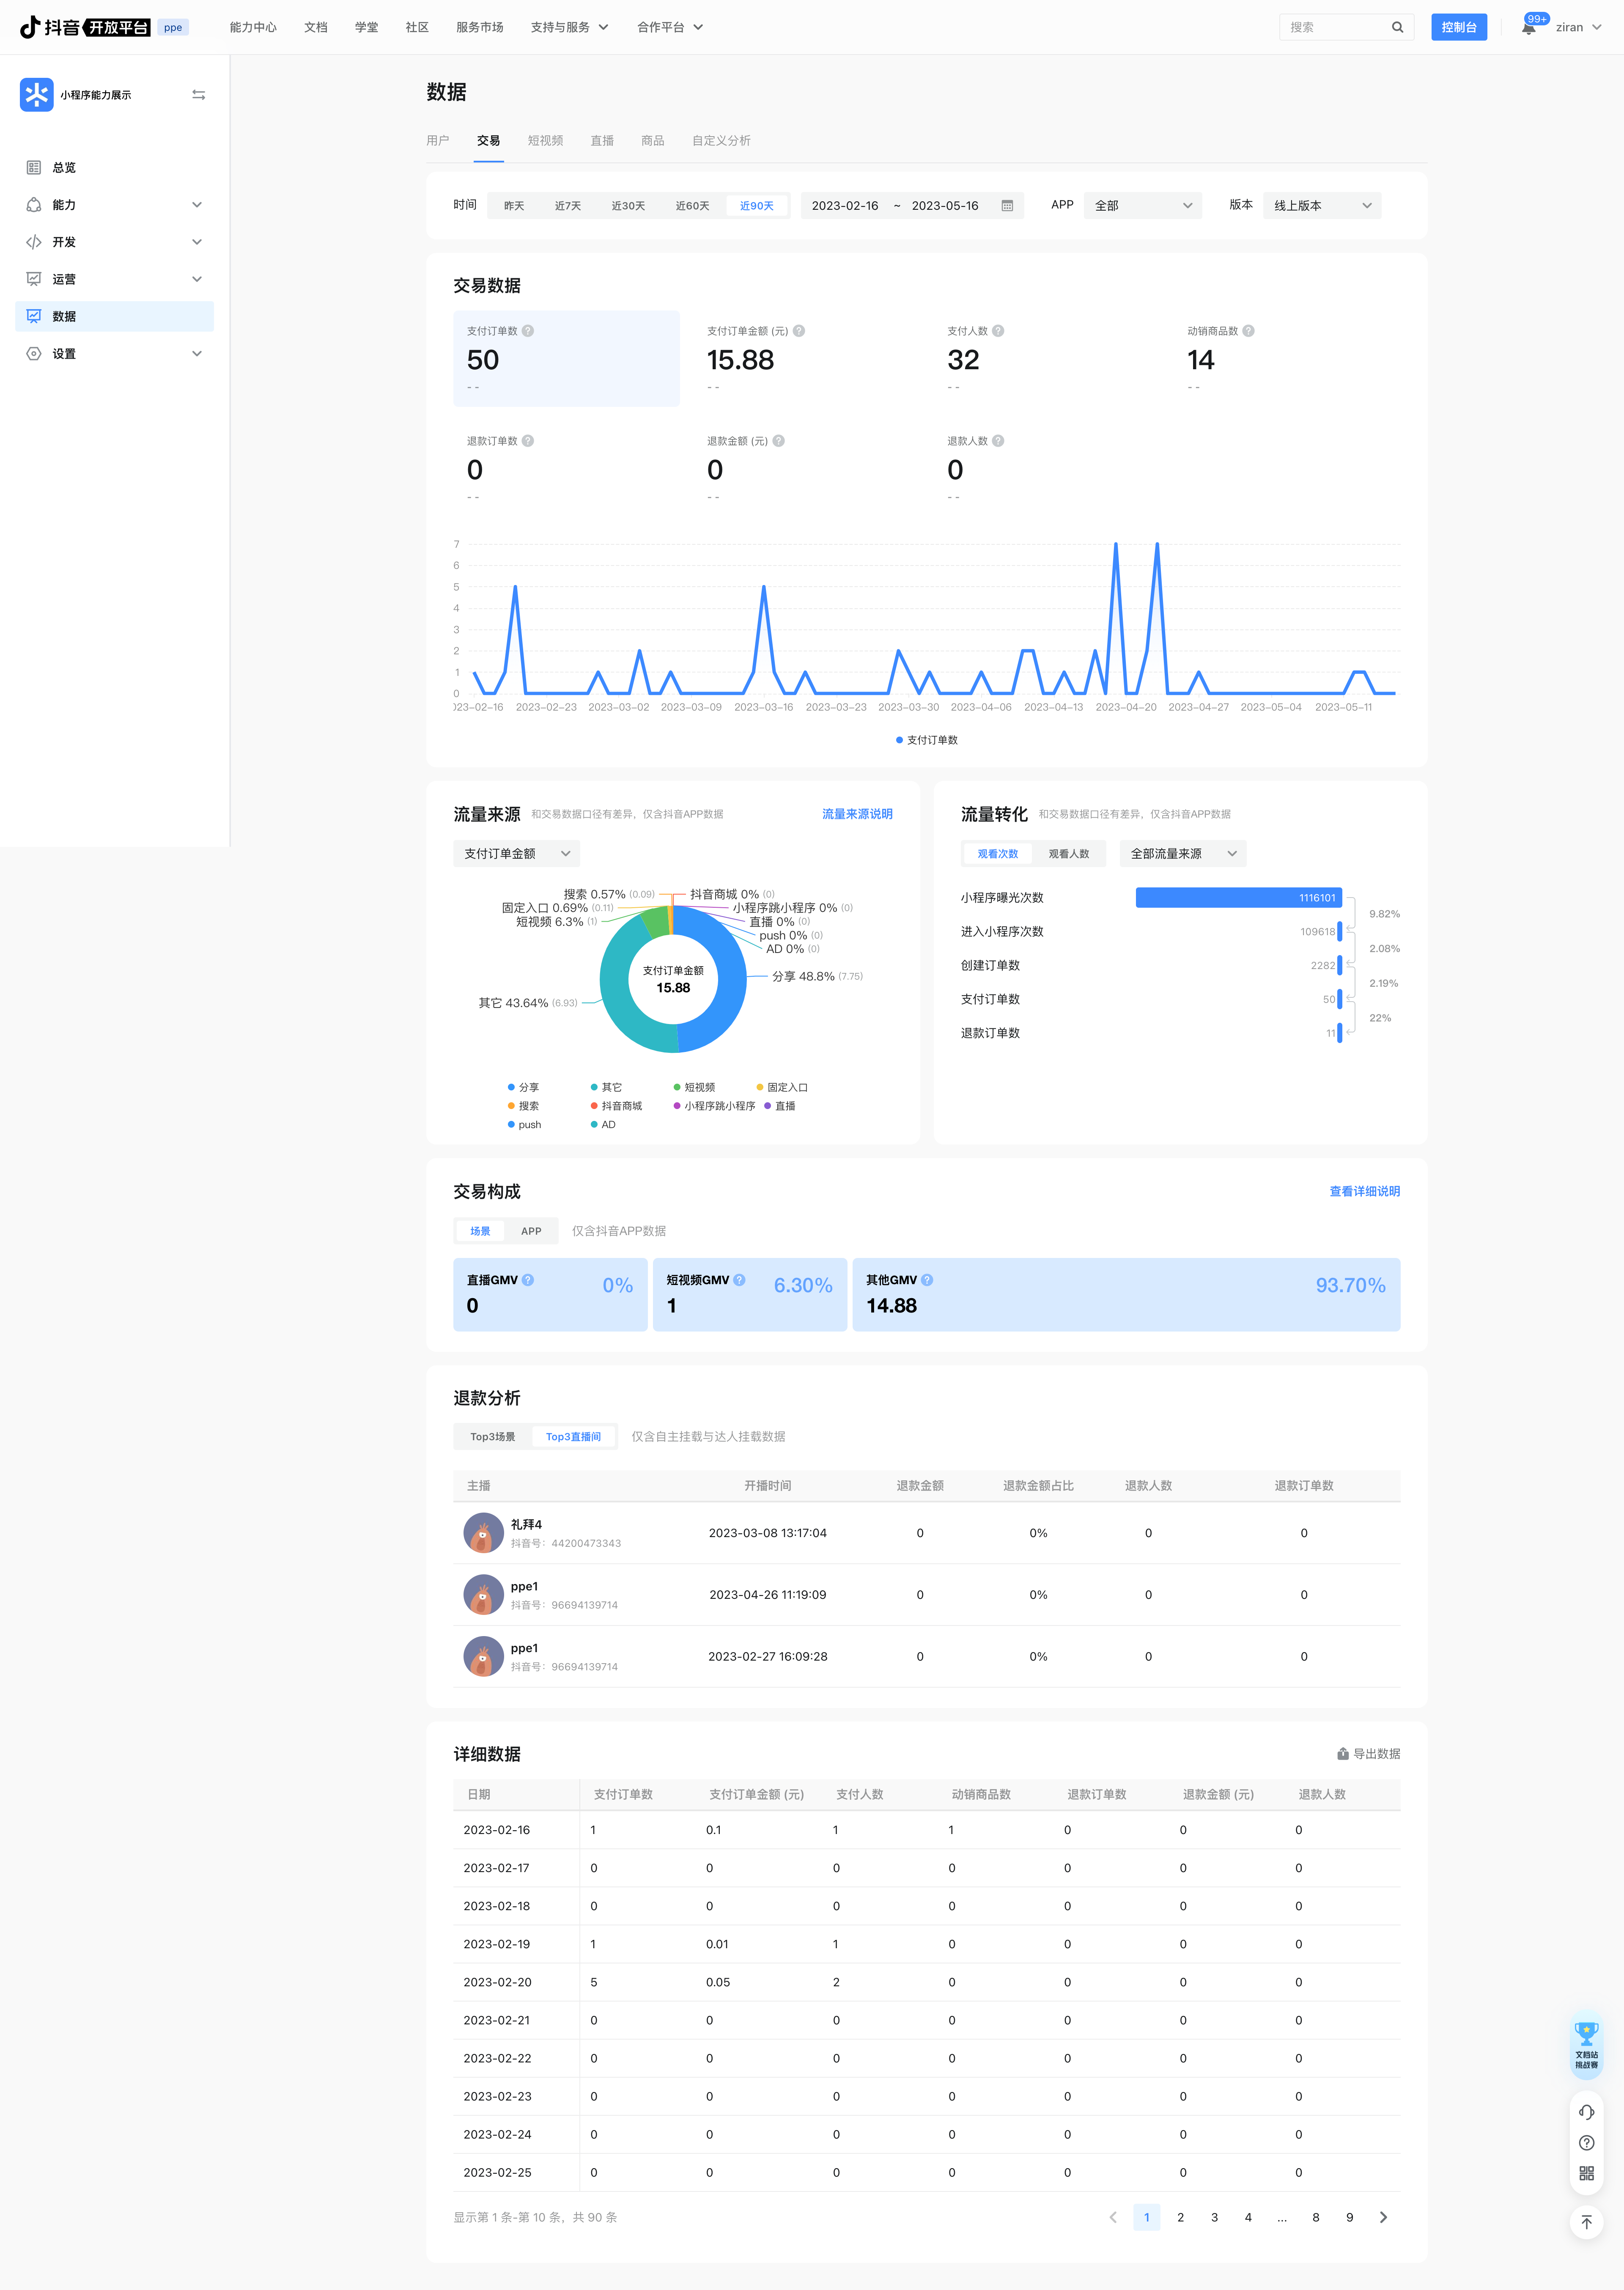Screen dimensions: 1624x2290
Task: Click help icon next to 动销商品数
Action: 1248,331
